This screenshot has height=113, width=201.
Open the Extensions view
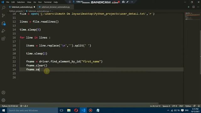pos(3,39)
